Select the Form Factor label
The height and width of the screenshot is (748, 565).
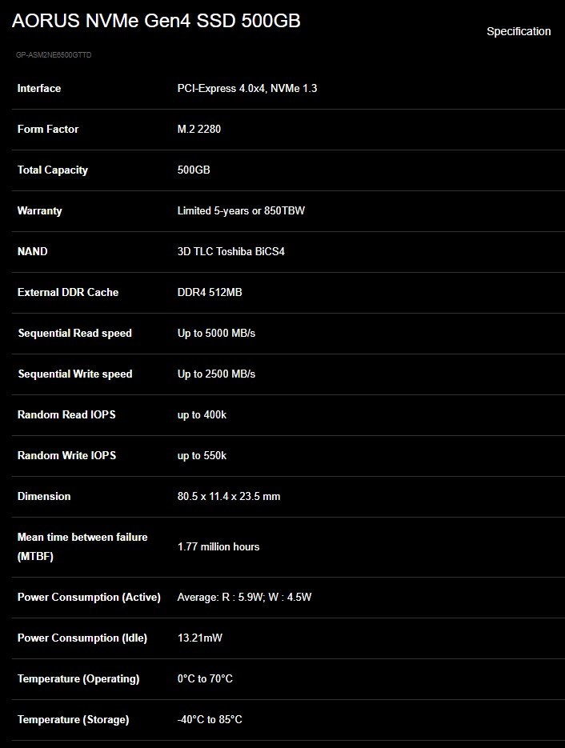pos(48,129)
